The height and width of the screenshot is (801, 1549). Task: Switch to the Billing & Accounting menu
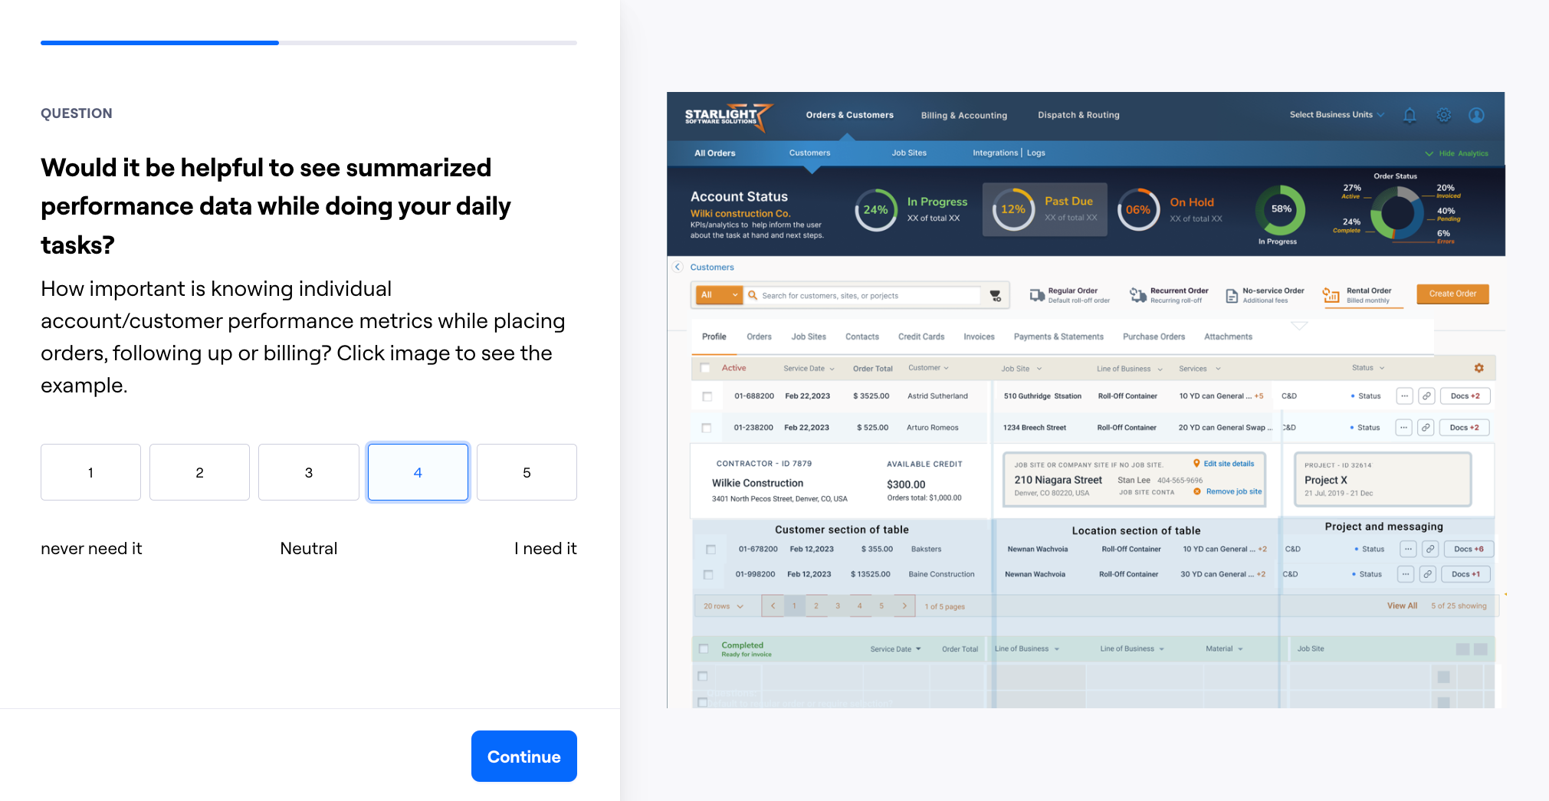click(963, 116)
